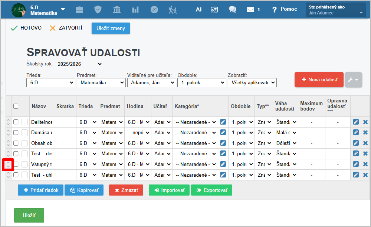
Task: Open the AI assistant in top bar
Action: [198, 10]
